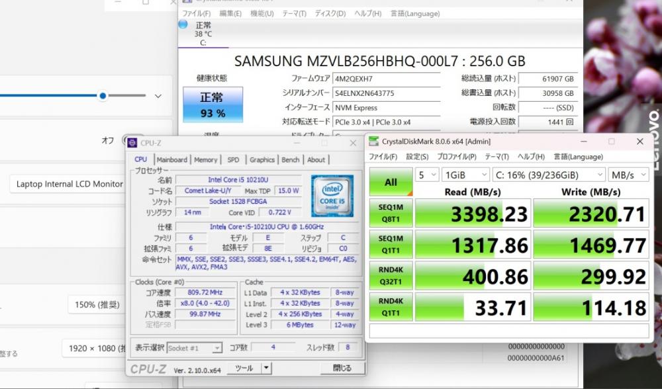Click the 2320.71 sequential write result
The height and width of the screenshot is (389, 662).
tap(591, 213)
